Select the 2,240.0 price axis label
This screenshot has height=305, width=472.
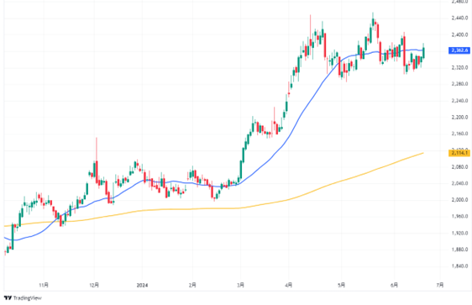[459, 101]
